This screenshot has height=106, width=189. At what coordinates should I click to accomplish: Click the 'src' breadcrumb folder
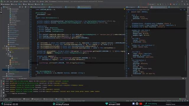(x=20, y=4)
